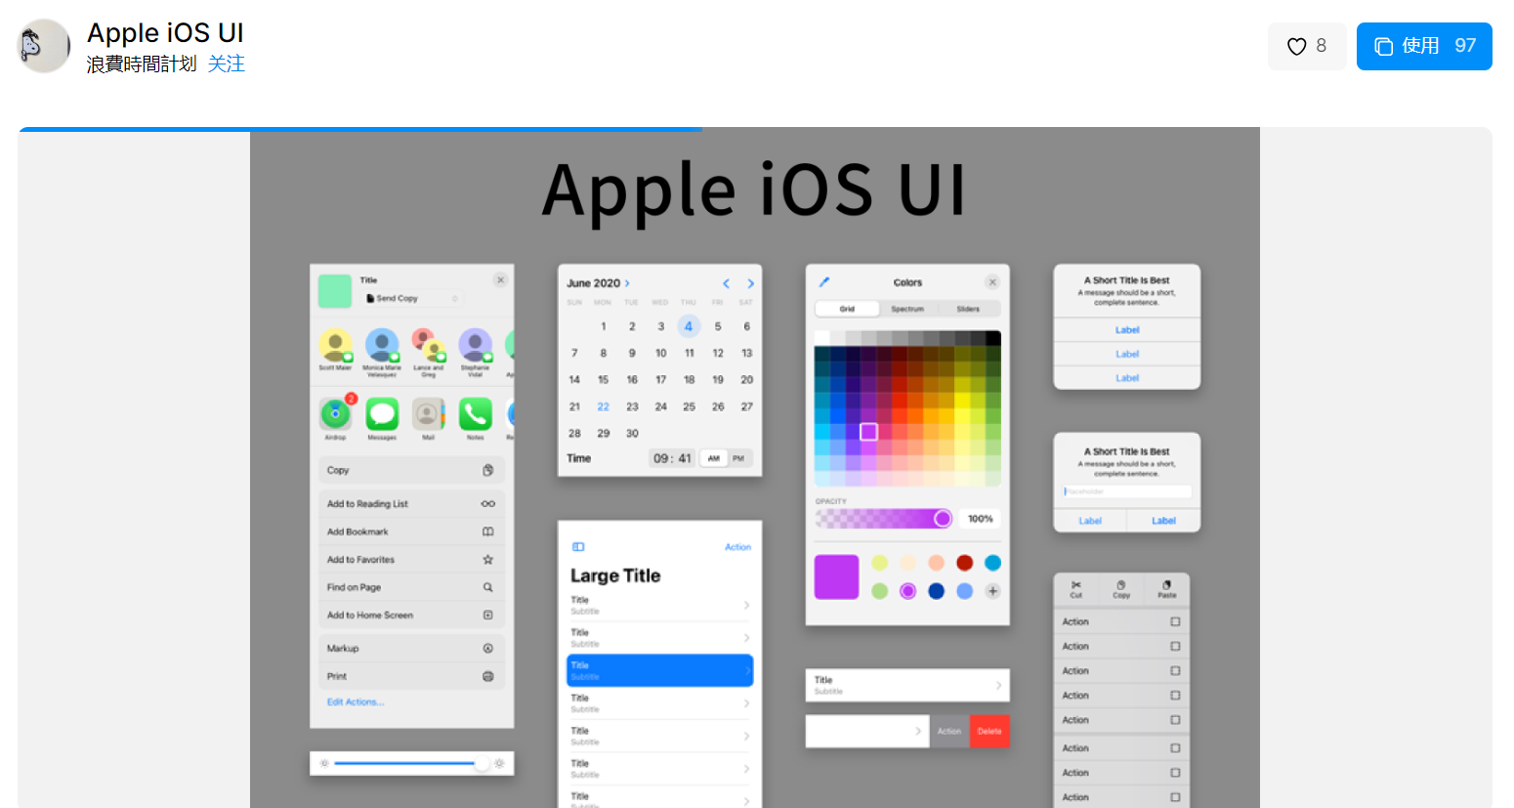This screenshot has width=1514, height=808.
Task: Pick the cyan saved swatch
Action: tap(992, 563)
